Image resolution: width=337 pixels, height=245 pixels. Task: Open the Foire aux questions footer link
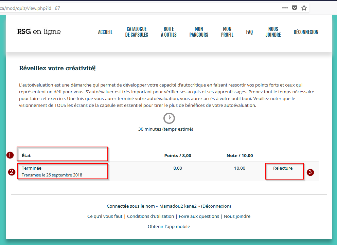[x=199, y=216]
